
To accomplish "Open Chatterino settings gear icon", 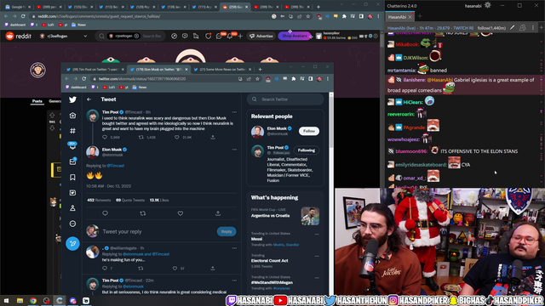I will tap(488, 5).
